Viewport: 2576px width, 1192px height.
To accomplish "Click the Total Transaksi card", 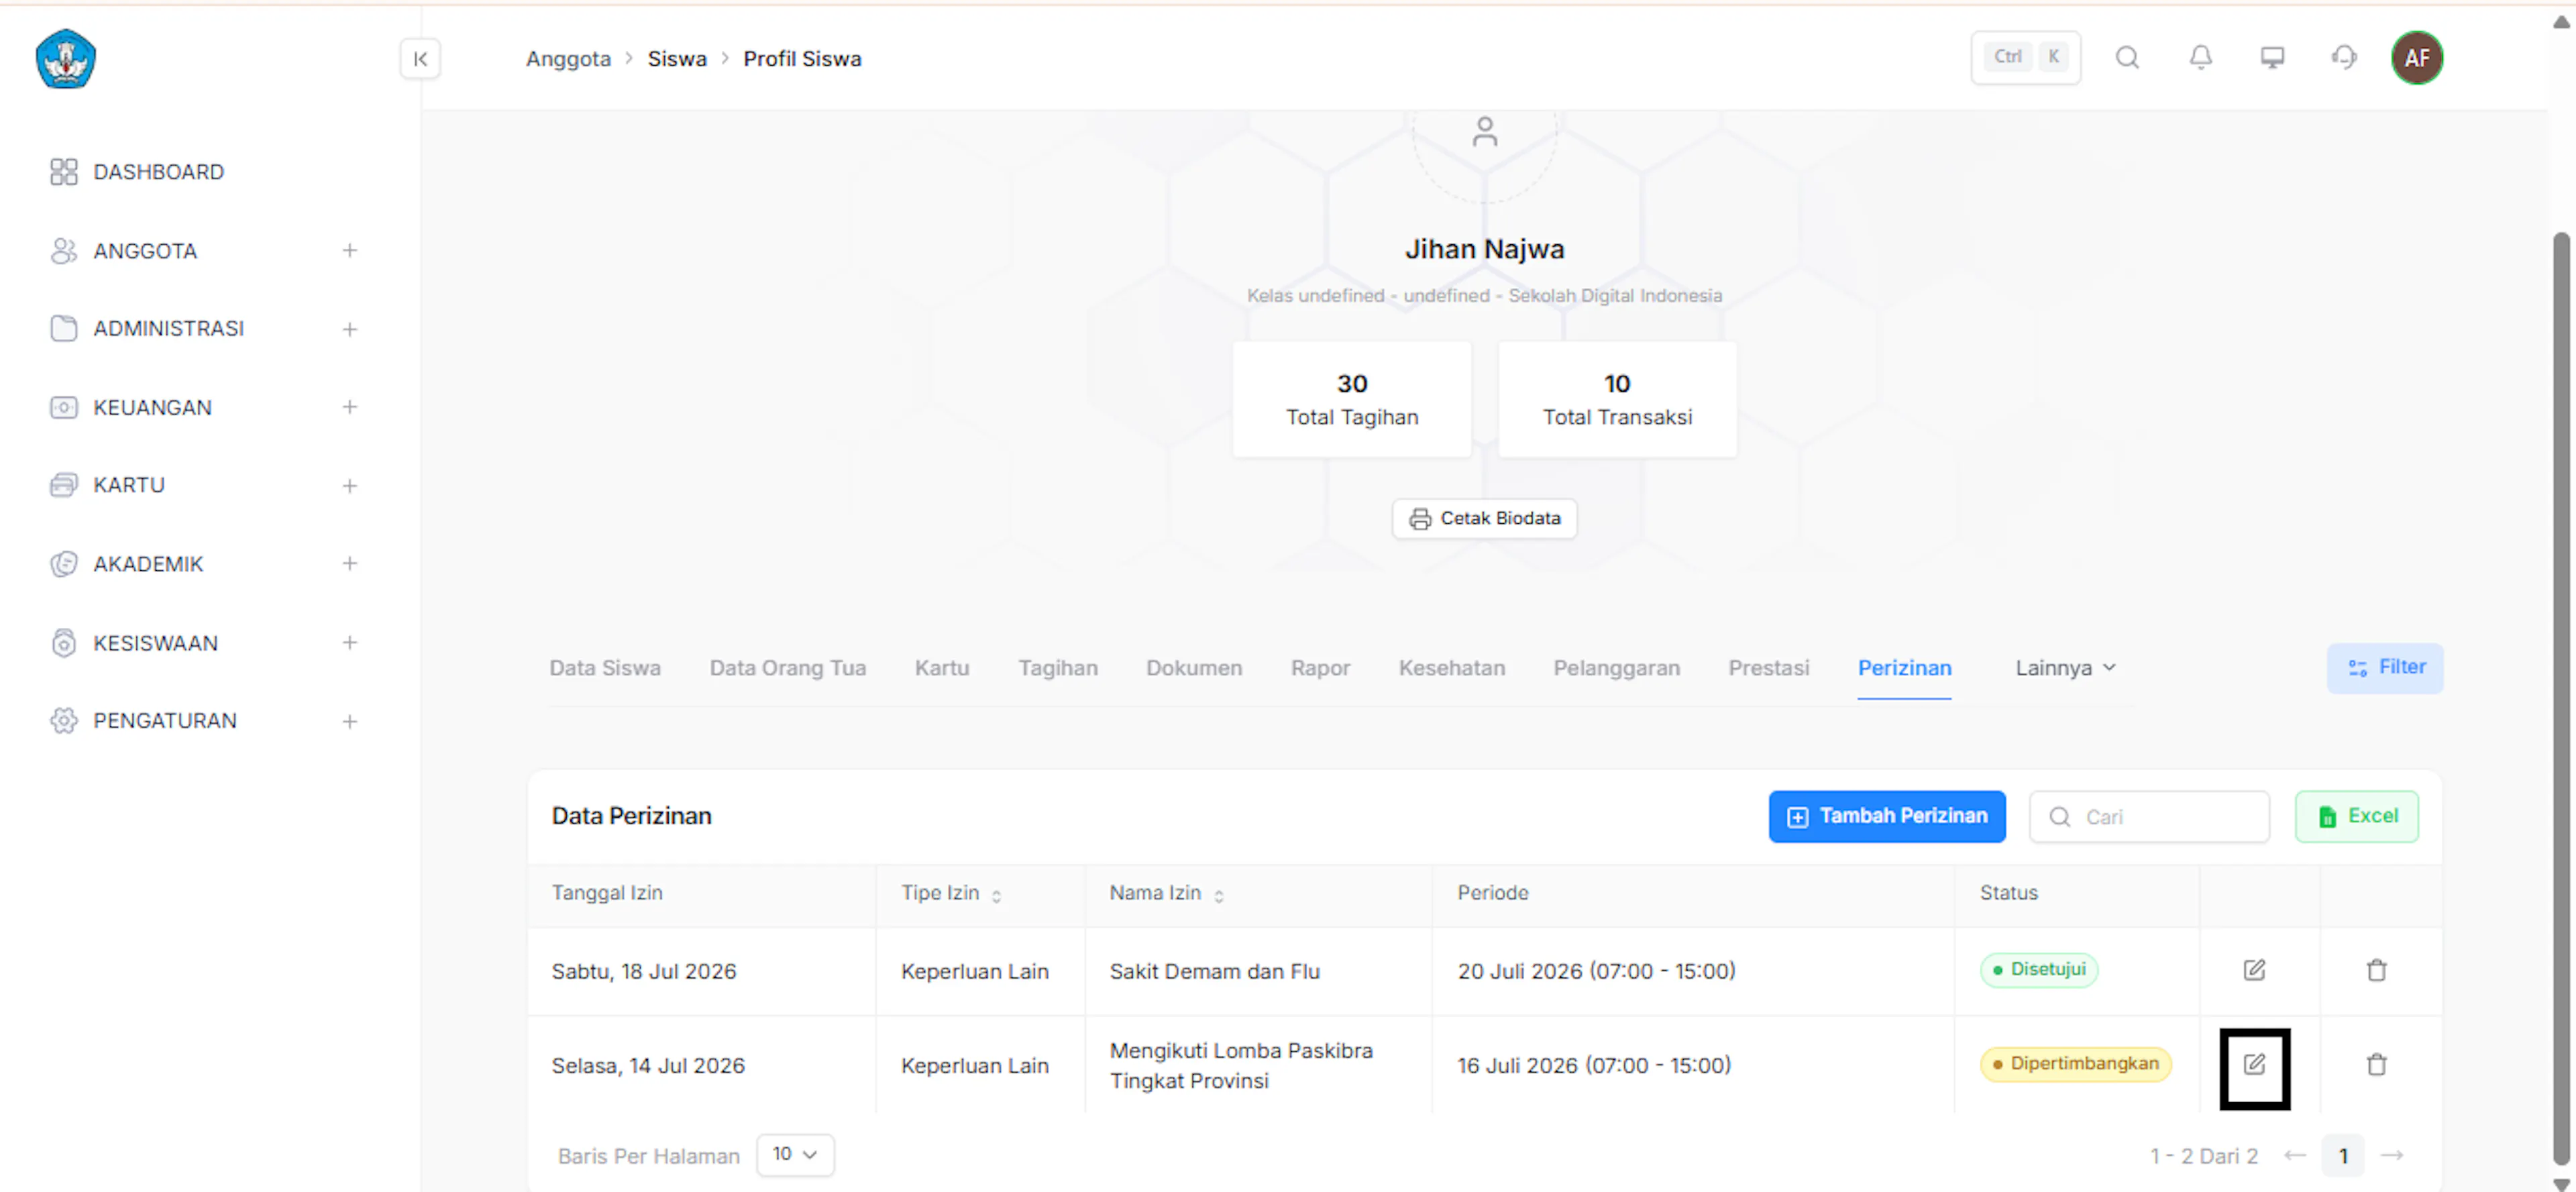I will tap(1617, 400).
